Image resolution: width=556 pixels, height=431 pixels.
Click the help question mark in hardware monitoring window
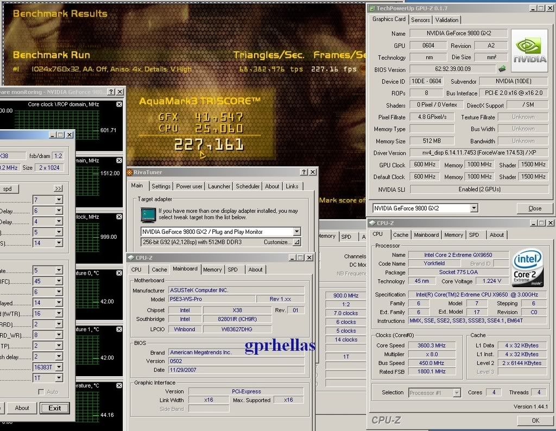click(111, 92)
